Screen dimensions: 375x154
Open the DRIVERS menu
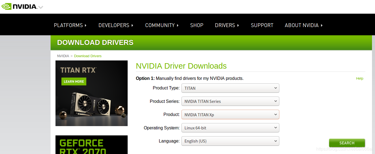pyautogui.click(x=227, y=25)
